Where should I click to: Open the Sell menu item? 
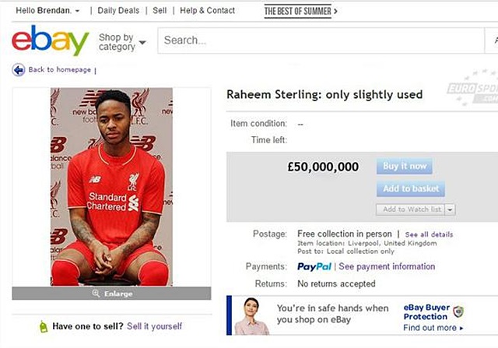160,10
